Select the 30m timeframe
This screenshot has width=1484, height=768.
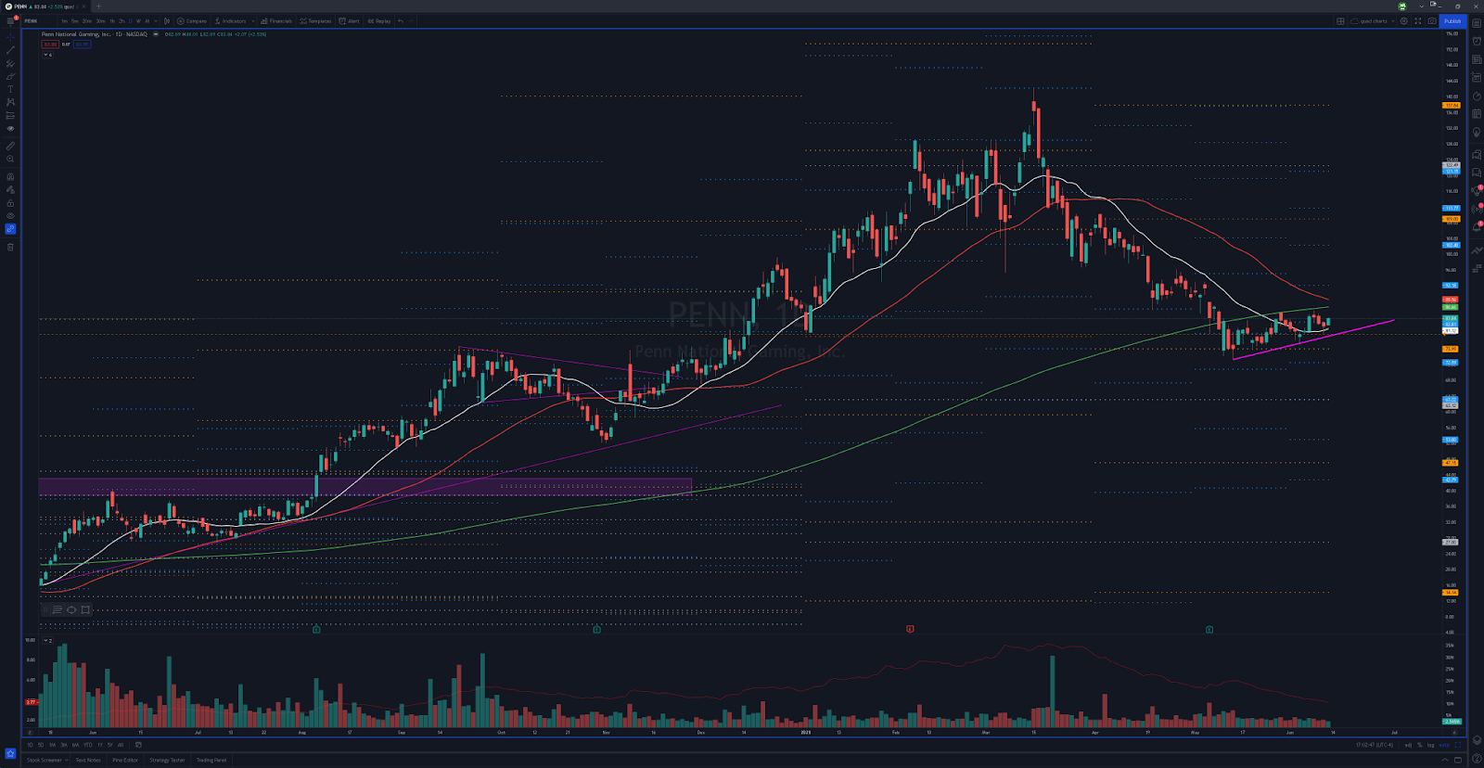(100, 20)
